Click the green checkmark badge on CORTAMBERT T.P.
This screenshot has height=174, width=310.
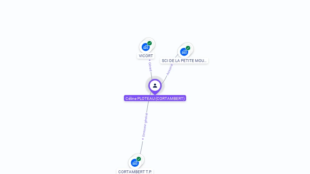pos(138,159)
